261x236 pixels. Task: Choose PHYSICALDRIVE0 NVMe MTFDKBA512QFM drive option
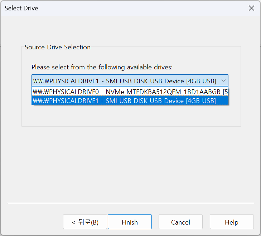tap(130, 92)
